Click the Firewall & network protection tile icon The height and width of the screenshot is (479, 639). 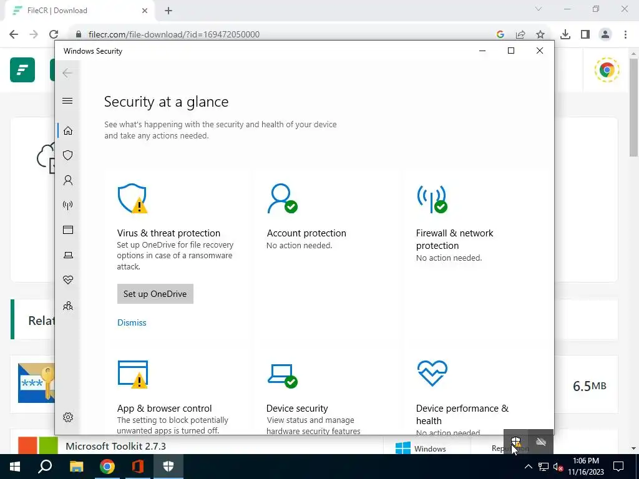(432, 199)
